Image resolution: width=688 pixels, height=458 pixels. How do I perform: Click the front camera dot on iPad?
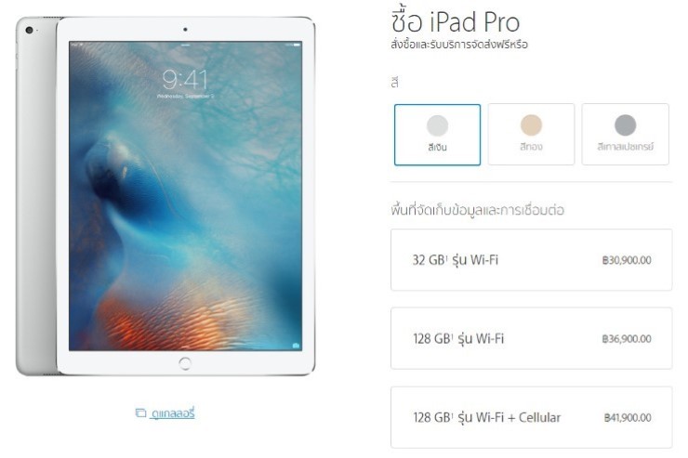(185, 30)
